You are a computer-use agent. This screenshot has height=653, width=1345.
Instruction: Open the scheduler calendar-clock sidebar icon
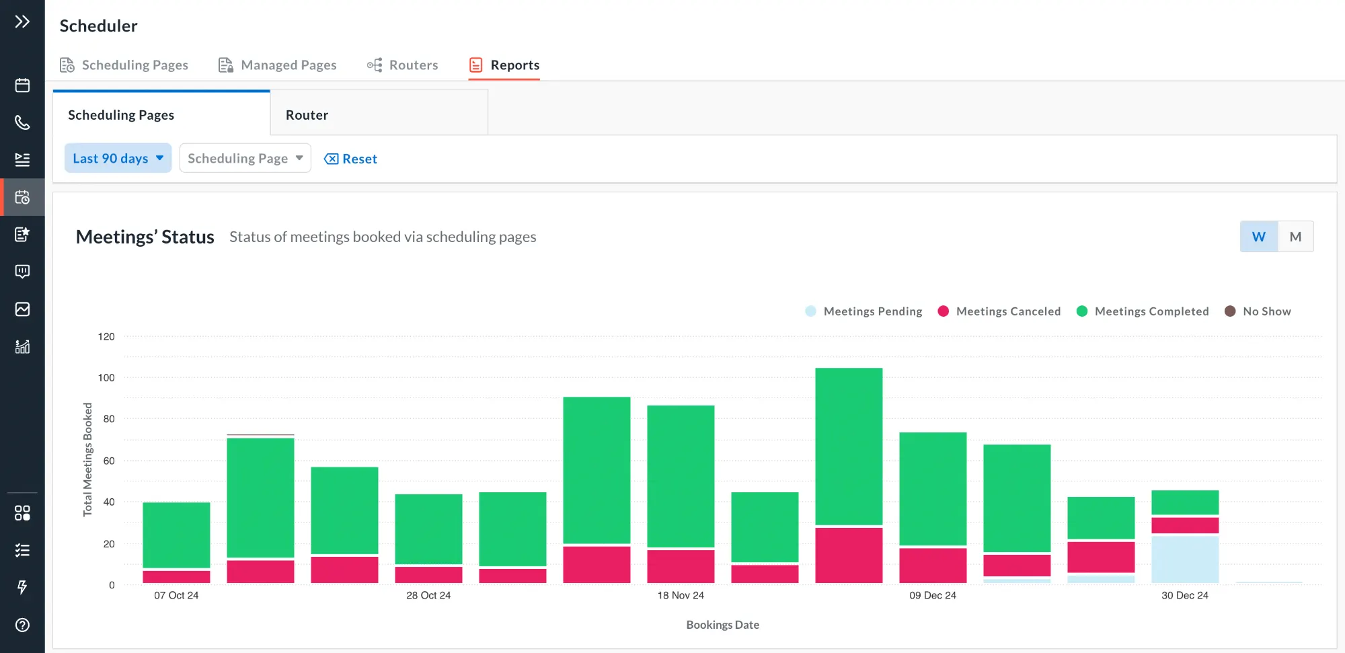(22, 197)
